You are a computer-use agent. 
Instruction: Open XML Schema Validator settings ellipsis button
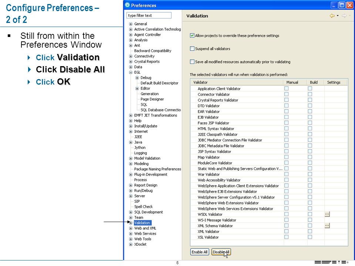[x=327, y=225]
